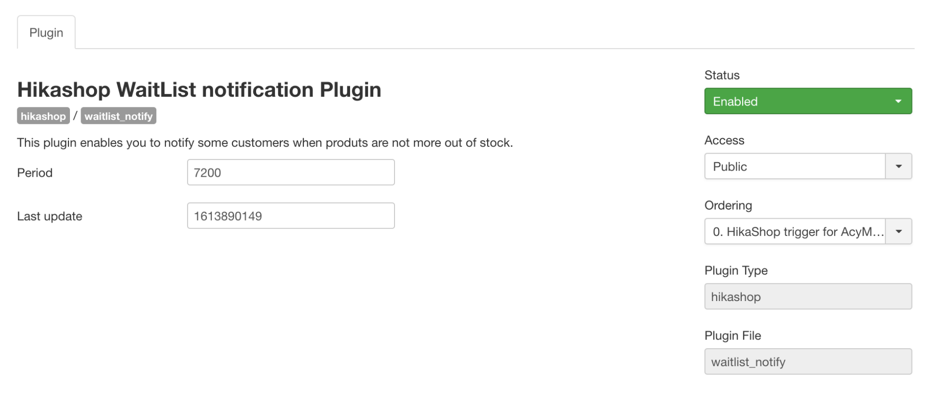Expand the Ordering dropdown list
926x394 pixels.
click(x=795, y=231)
